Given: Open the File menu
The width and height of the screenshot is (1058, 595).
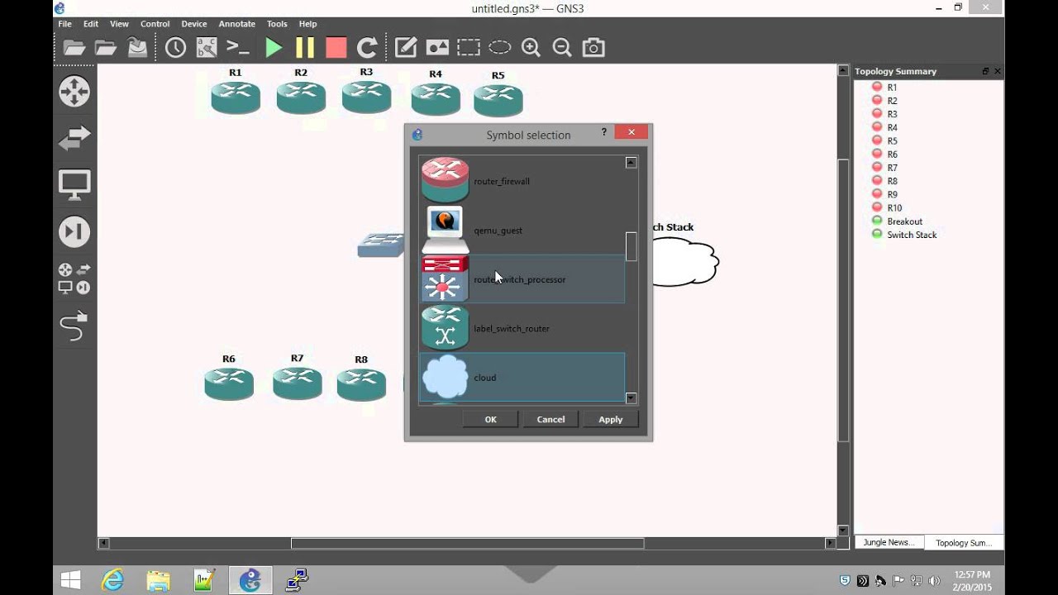Looking at the screenshot, I should pyautogui.click(x=64, y=24).
